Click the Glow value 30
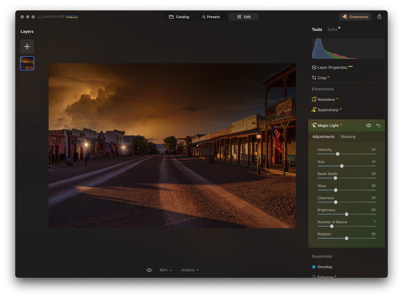 373,186
